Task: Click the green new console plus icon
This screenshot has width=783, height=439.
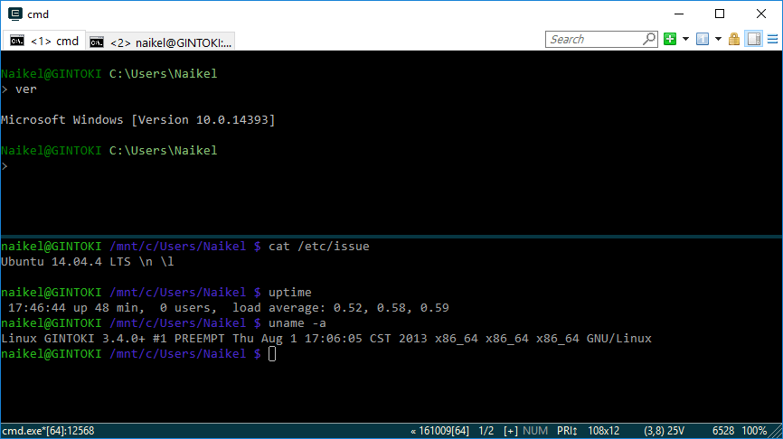Action: [x=670, y=40]
